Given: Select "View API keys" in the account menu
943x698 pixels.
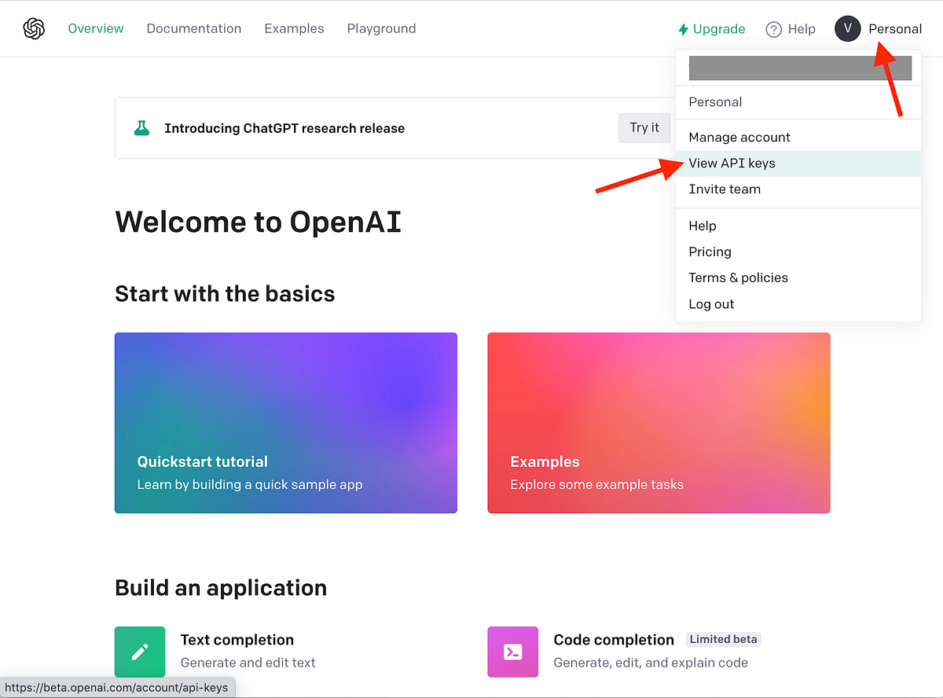Looking at the screenshot, I should coord(732,163).
